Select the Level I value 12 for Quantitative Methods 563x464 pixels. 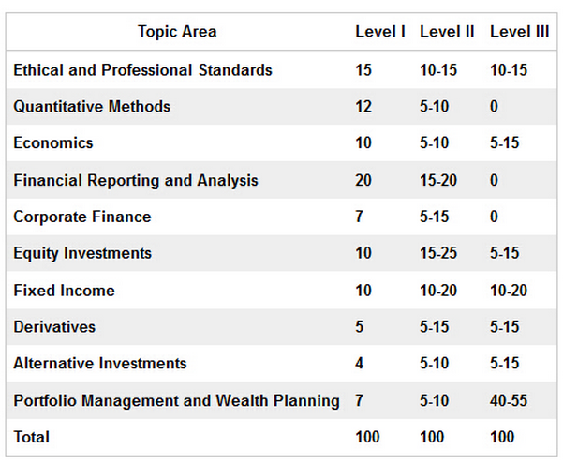(364, 107)
